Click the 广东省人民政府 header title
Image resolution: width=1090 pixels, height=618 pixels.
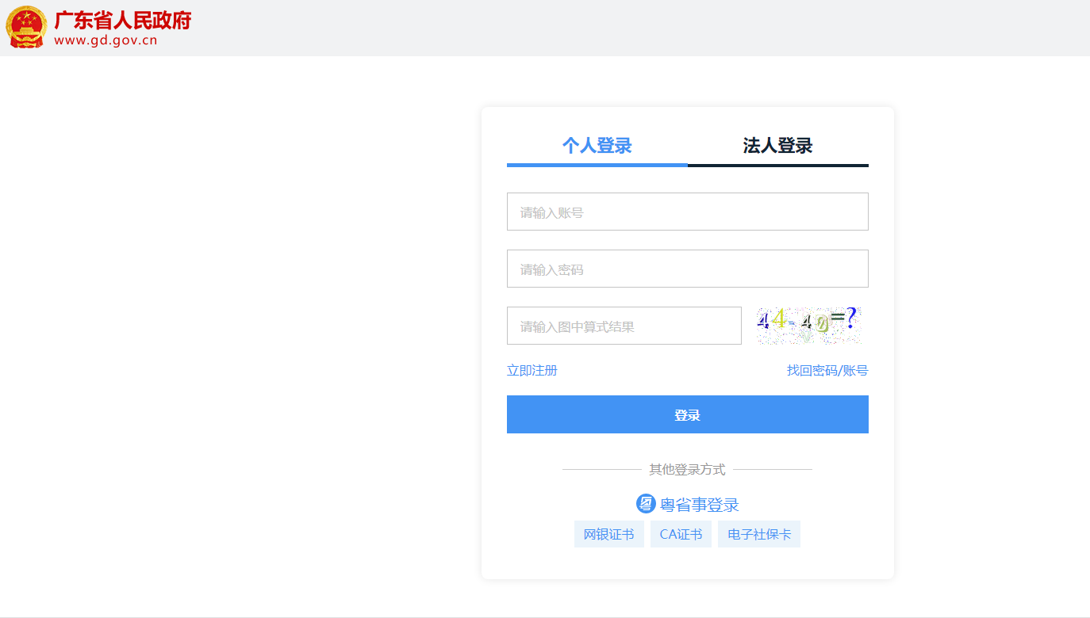(123, 20)
